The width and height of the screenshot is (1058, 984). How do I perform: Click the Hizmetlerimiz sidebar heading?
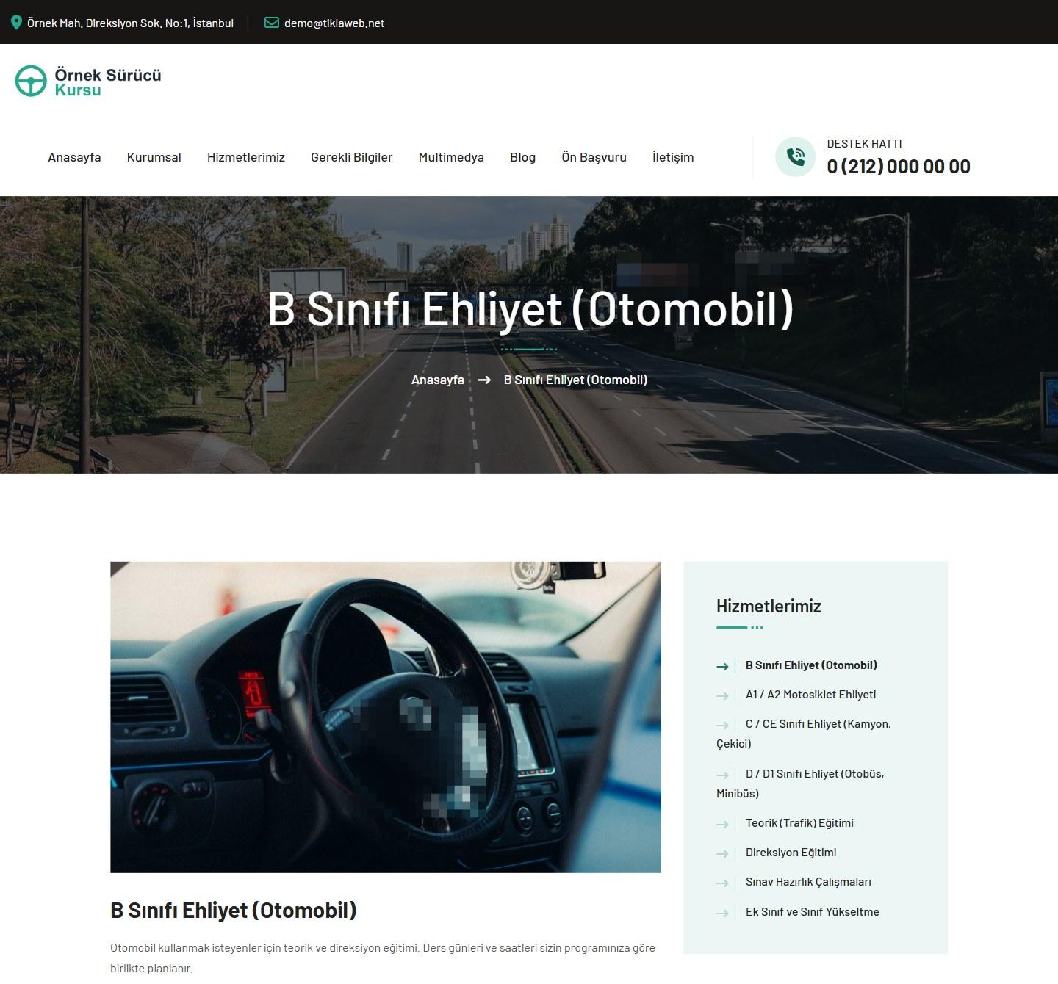pyautogui.click(x=769, y=607)
